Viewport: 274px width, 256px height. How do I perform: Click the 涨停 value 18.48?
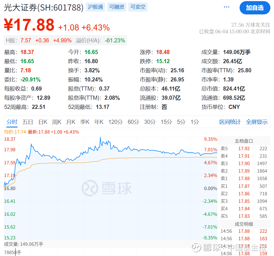[x=163, y=52]
